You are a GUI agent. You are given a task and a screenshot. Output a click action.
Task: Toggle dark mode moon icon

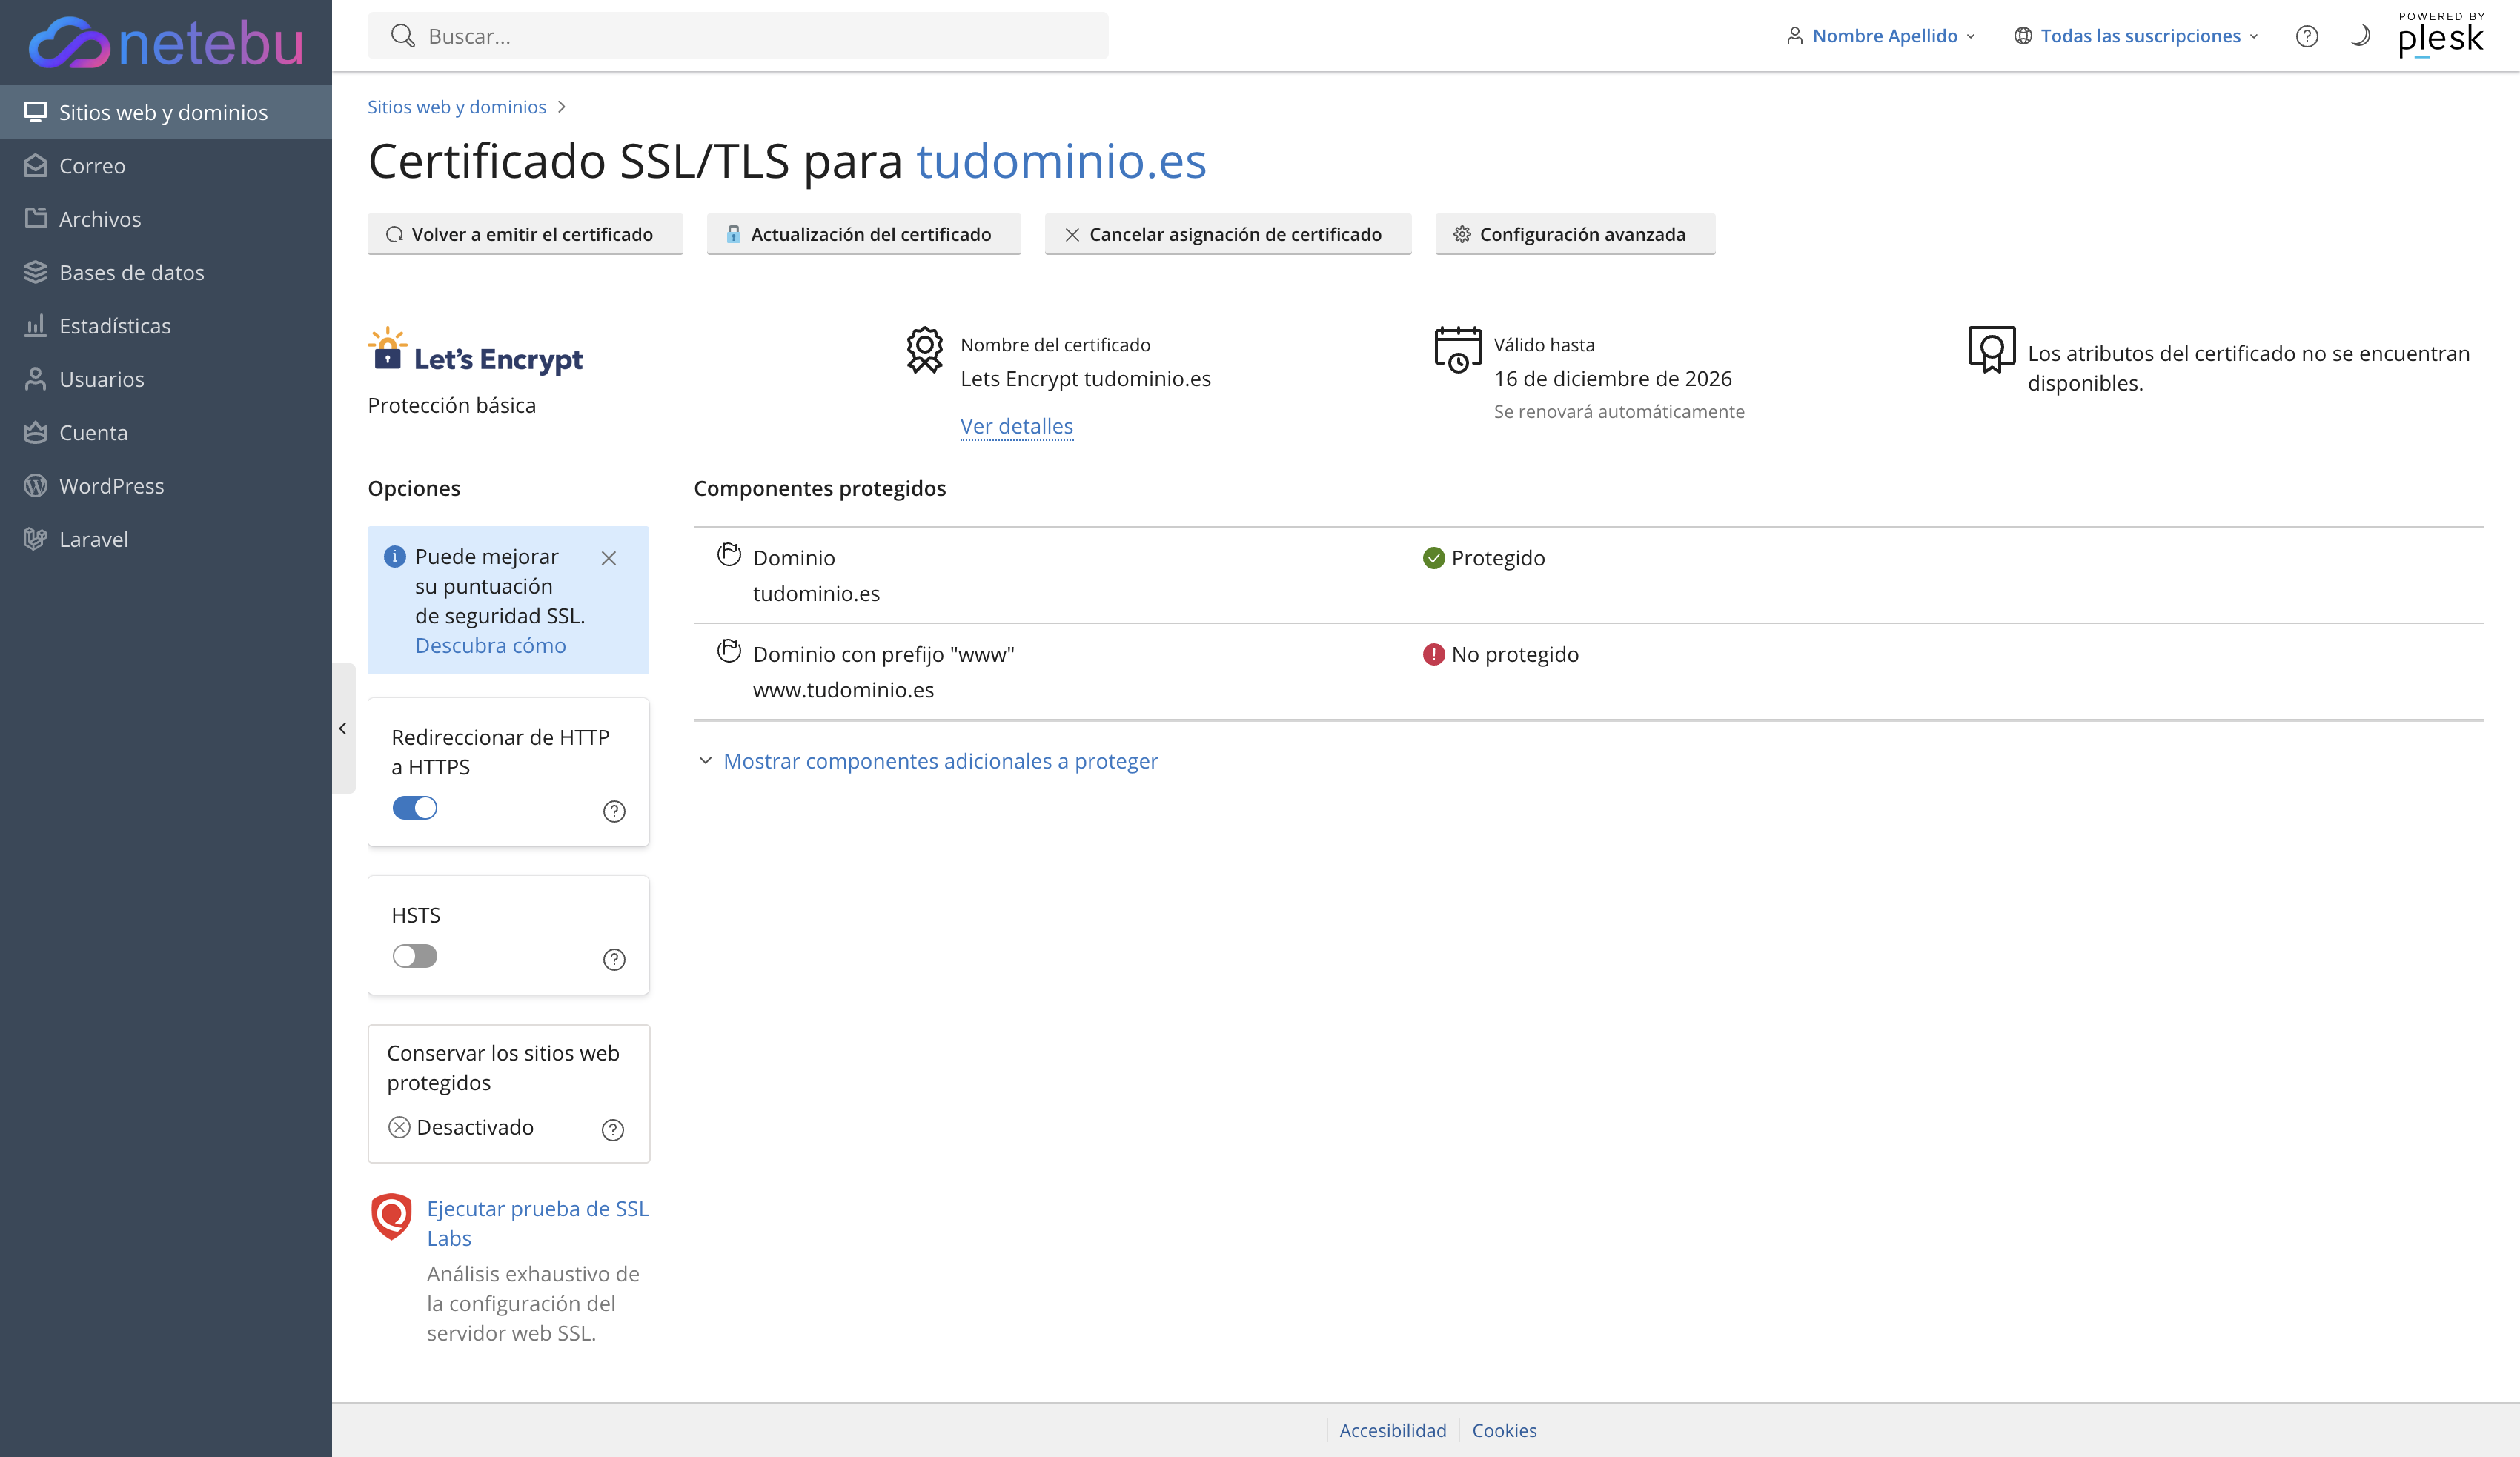pos(2360,36)
